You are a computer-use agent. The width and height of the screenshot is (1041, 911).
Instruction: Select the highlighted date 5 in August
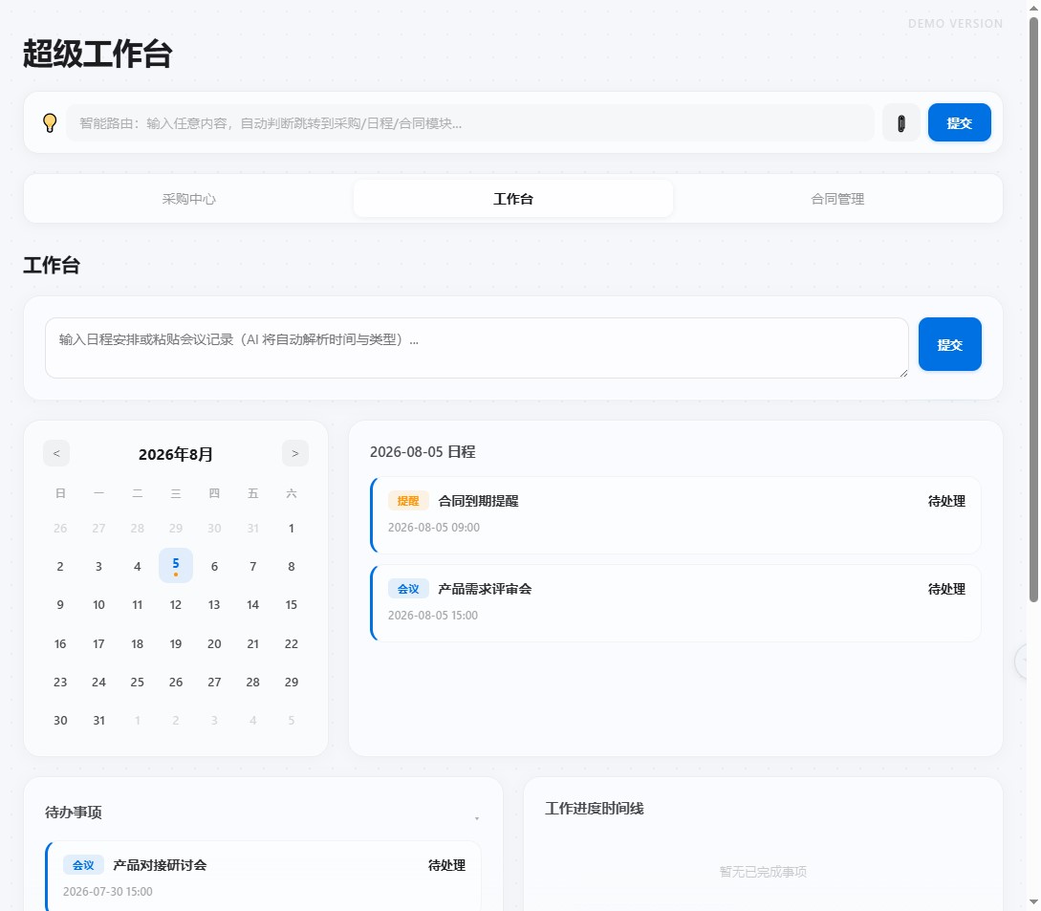(176, 566)
